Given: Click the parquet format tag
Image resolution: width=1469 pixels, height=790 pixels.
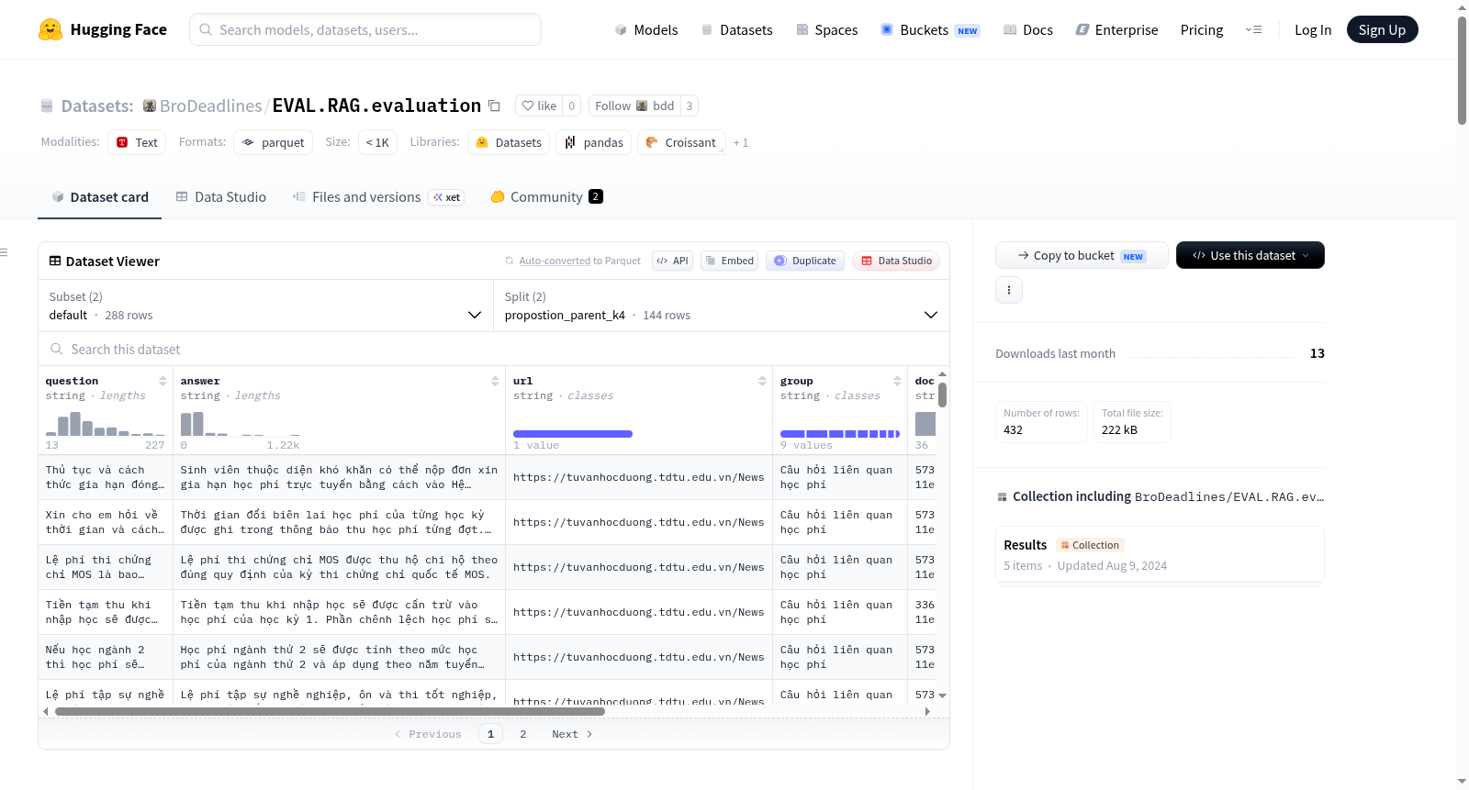Looking at the screenshot, I should pyautogui.click(x=273, y=142).
